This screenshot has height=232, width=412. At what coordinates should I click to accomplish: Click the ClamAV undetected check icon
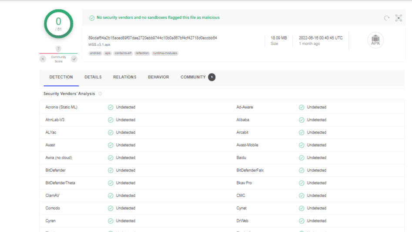point(111,195)
